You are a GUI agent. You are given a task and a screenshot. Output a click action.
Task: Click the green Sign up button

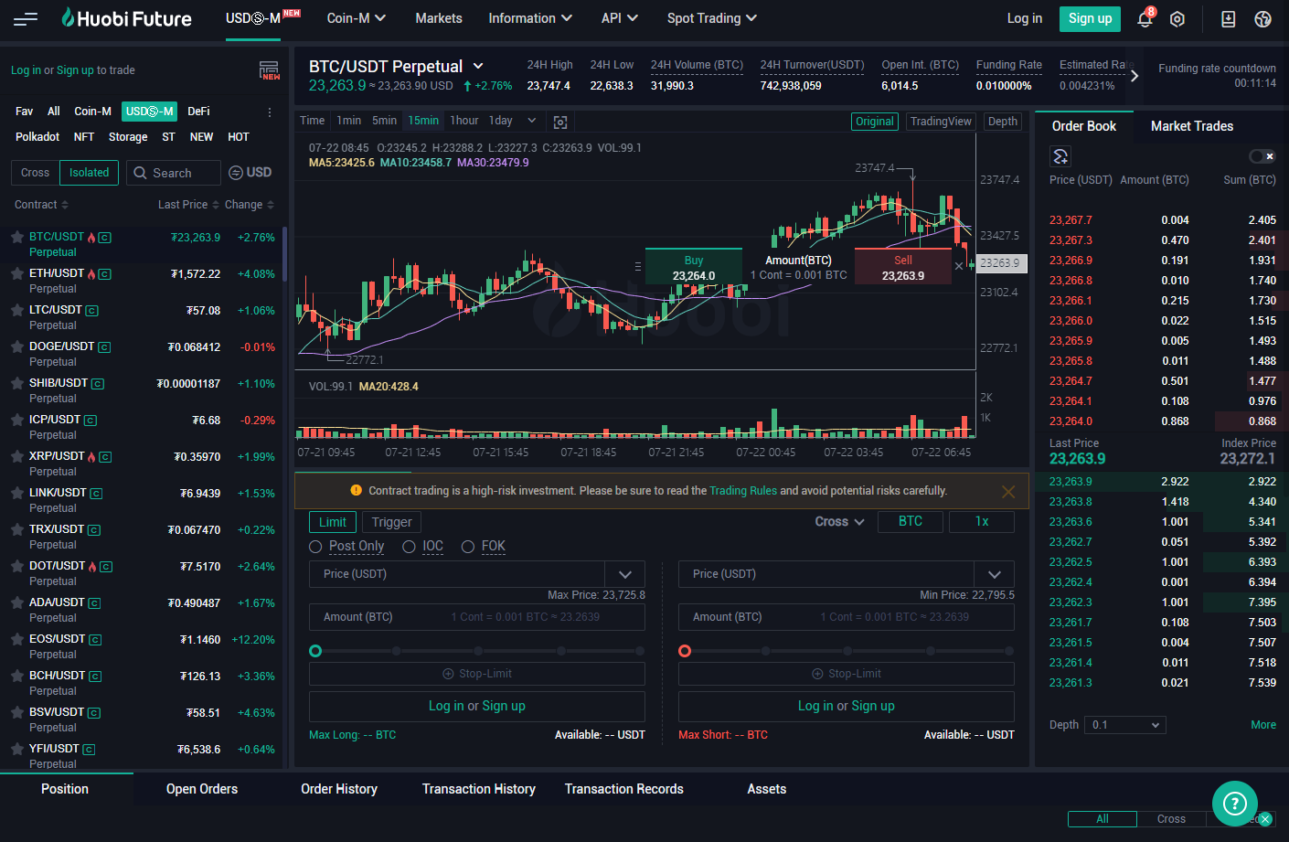1090,18
